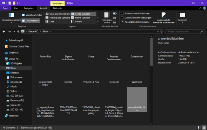The height and width of the screenshot is (130, 207).
Task: Select Dieser PC in the sidebar
Action: click(x=12, y=59)
